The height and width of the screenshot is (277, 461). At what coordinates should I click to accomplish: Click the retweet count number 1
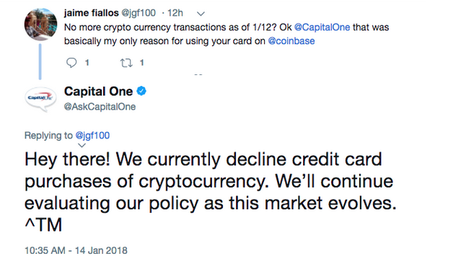tap(141, 63)
